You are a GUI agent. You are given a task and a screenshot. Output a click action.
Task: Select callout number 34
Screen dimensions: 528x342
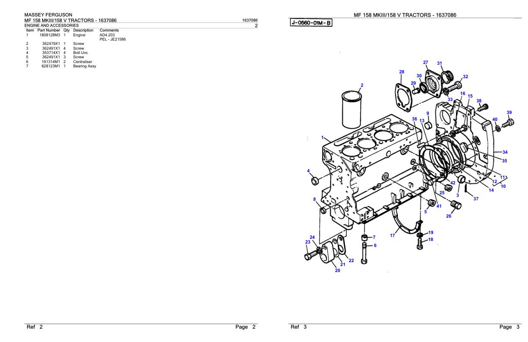[505, 152]
